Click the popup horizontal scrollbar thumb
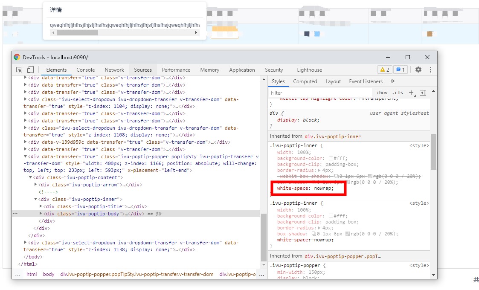 point(78,33)
